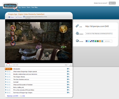This screenshot has width=119, height=99.
Task: Share via the Facebook icon
Action: coord(87,41)
